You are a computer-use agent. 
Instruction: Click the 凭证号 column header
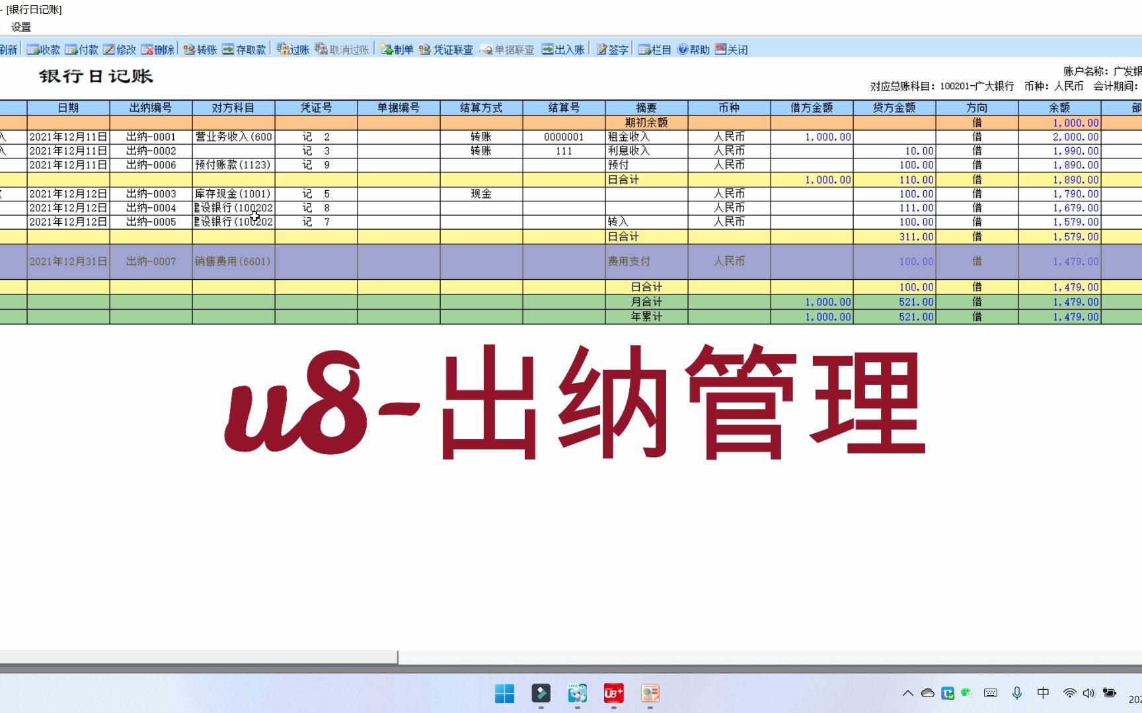point(316,108)
